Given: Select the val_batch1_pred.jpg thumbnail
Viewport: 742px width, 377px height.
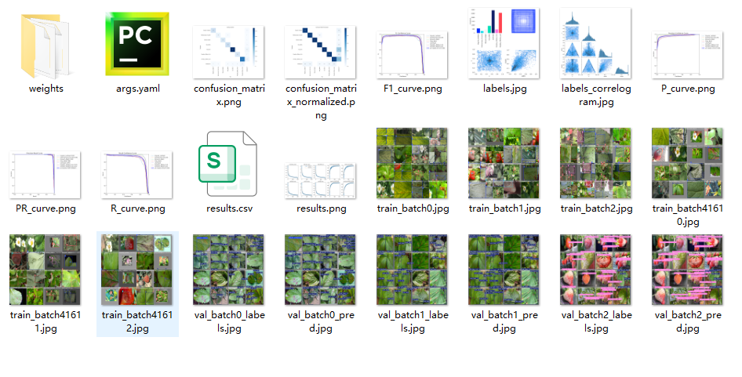Looking at the screenshot, I should point(504,270).
